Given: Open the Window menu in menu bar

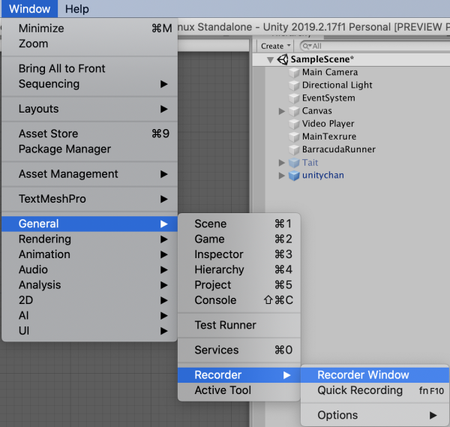Looking at the screenshot, I should tap(29, 9).
